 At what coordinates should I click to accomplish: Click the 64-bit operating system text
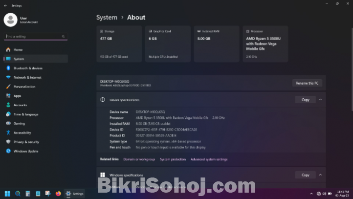(x=168, y=141)
